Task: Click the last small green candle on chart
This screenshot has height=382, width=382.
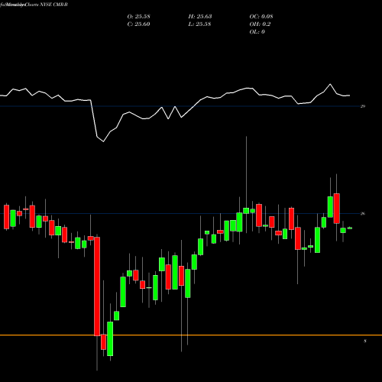Action: 350,228
